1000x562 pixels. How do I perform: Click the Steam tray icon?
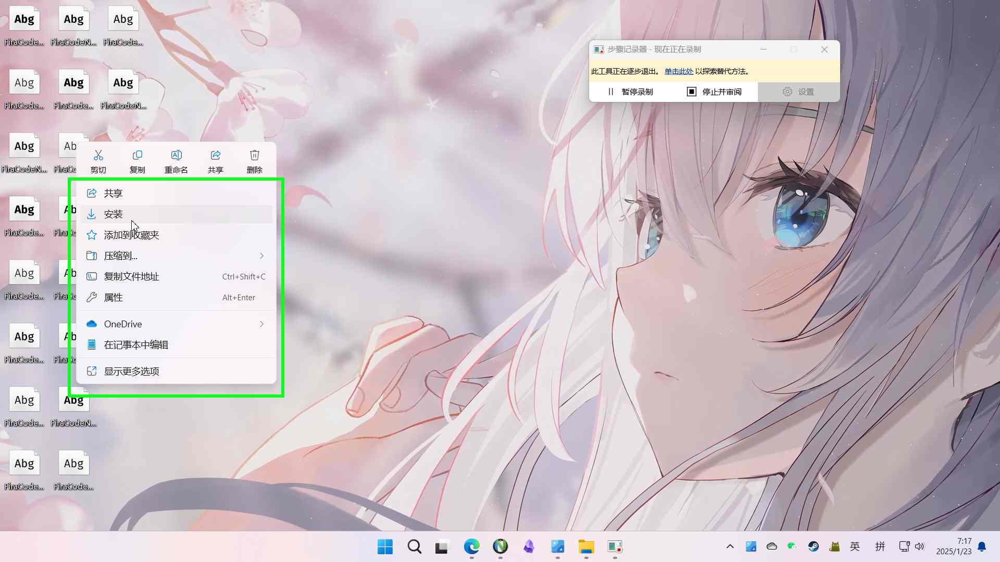click(x=813, y=546)
